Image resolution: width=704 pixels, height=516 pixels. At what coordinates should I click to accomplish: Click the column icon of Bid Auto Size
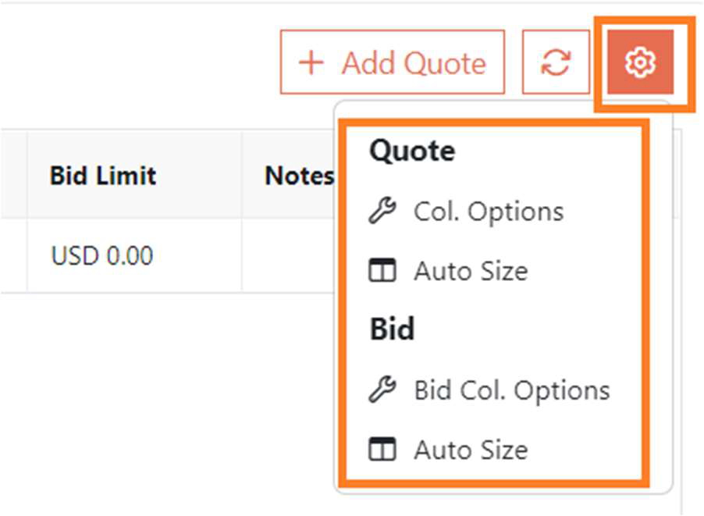click(382, 450)
